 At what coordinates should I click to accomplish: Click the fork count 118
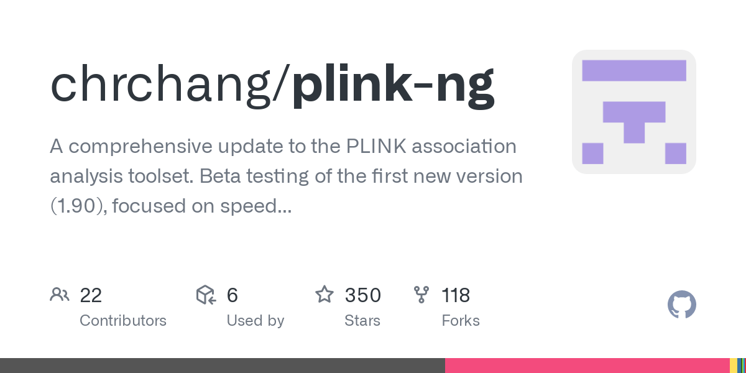(x=456, y=295)
